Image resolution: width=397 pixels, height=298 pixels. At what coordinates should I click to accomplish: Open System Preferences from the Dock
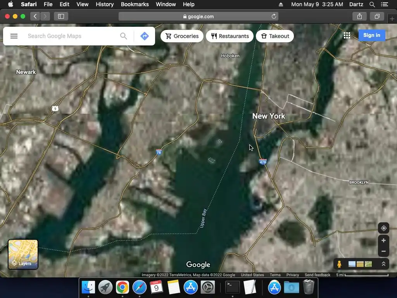[x=208, y=287]
